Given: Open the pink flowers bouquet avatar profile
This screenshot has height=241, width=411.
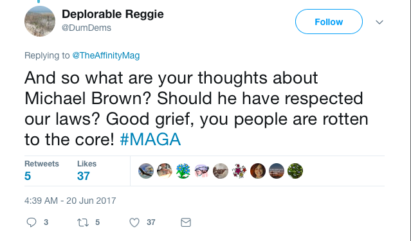Looking at the screenshot, I should (239, 171).
